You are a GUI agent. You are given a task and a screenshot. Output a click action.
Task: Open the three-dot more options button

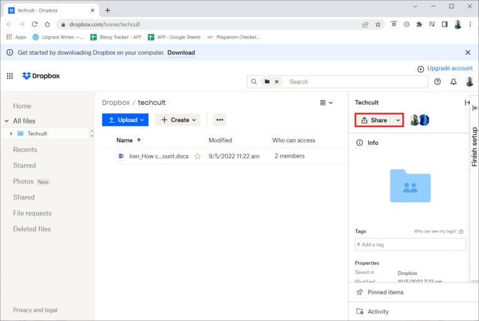coord(220,120)
